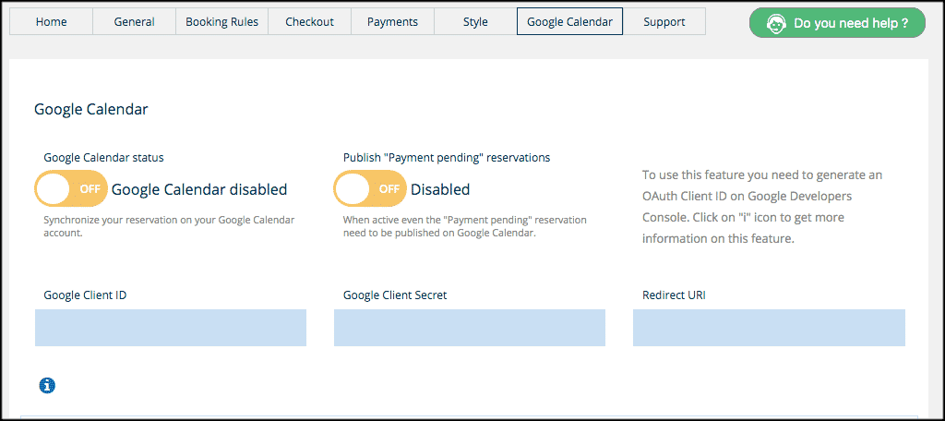This screenshot has height=421, width=945.
Task: Click the "Publish "Payment pending" reservations" label
Action: pos(447,158)
